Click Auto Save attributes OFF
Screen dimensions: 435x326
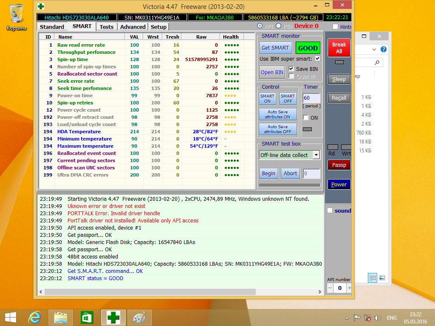277,129
